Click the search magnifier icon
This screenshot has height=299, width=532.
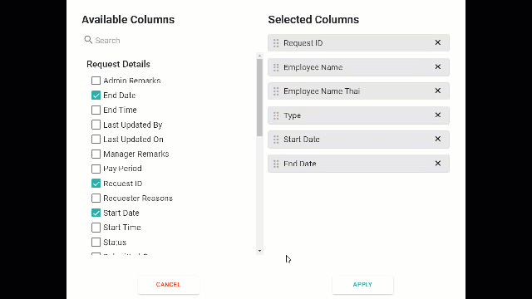(x=88, y=40)
